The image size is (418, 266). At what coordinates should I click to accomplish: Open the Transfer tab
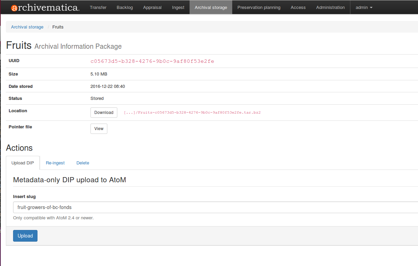(98, 8)
